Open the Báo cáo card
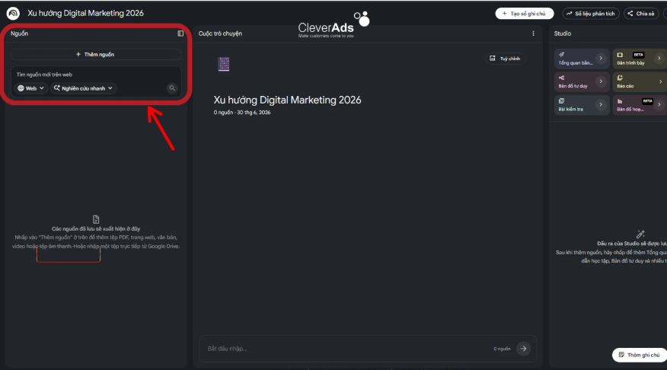The height and width of the screenshot is (370, 667). 640,81
